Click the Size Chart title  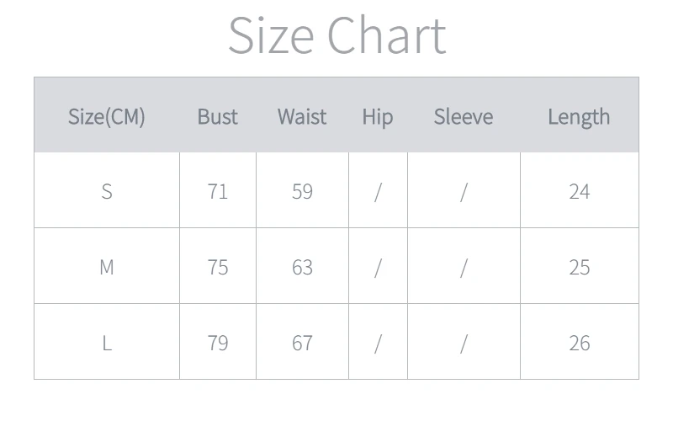pyautogui.click(x=336, y=35)
